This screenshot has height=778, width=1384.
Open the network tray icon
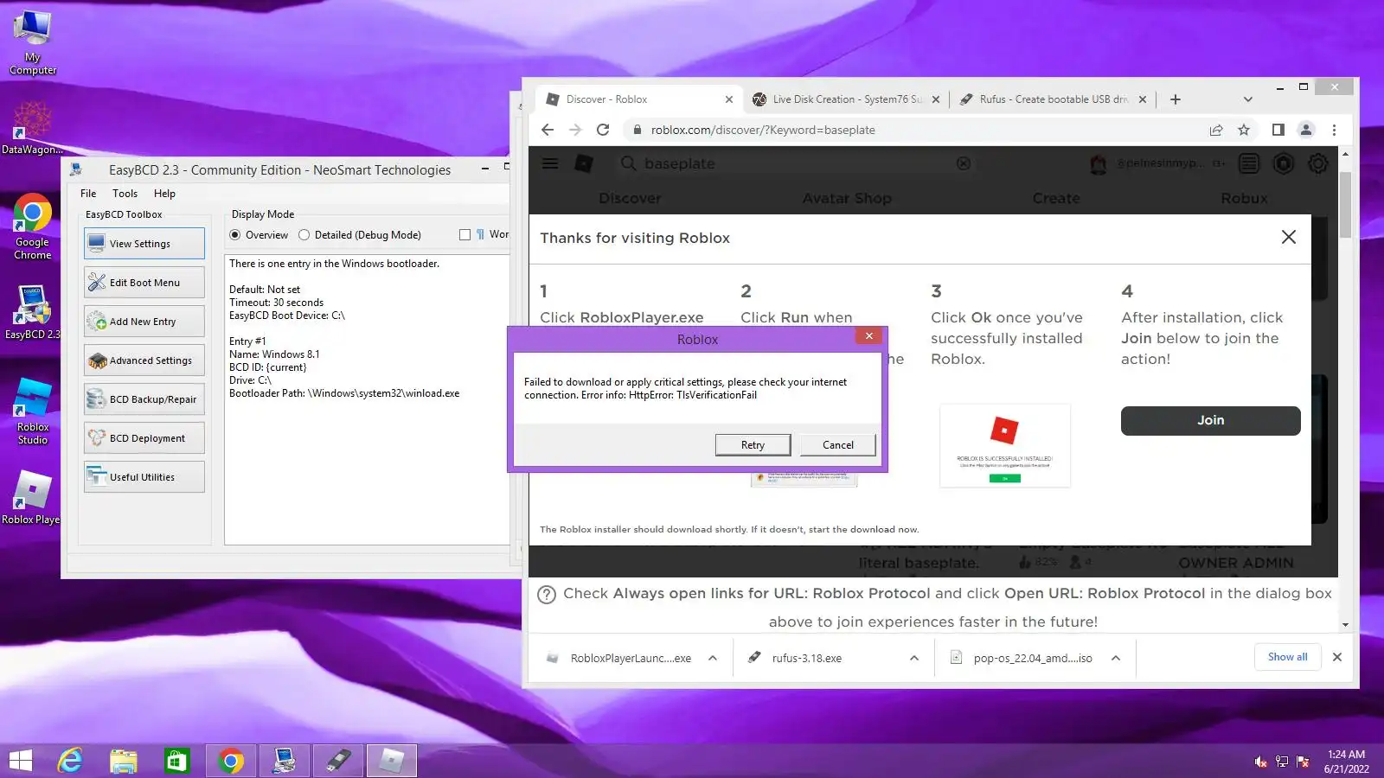tap(1282, 762)
